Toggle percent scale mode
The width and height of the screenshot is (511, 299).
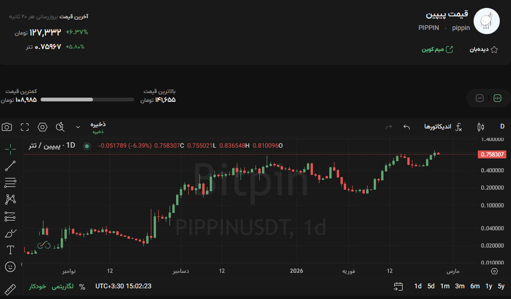(x=82, y=287)
